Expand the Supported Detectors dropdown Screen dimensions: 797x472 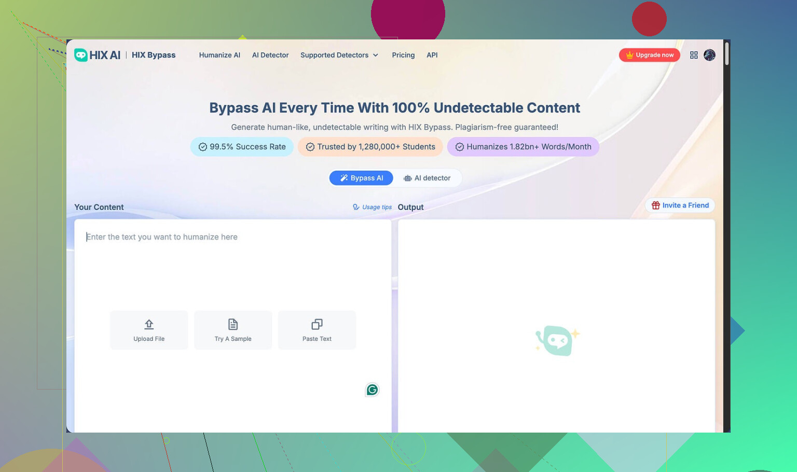point(339,55)
